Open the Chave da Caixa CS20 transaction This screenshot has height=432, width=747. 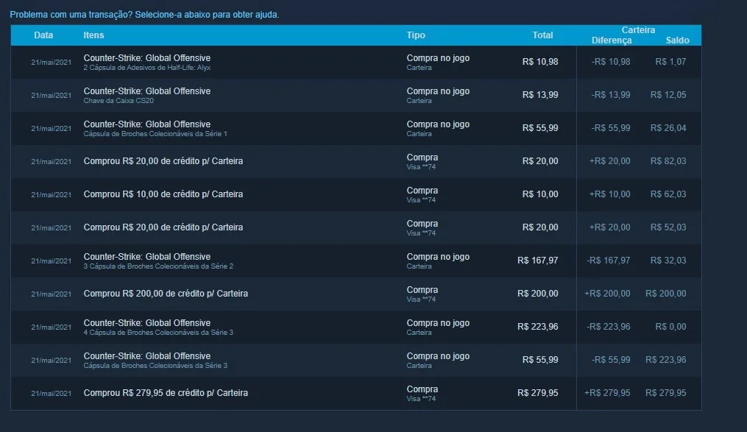[356, 95]
